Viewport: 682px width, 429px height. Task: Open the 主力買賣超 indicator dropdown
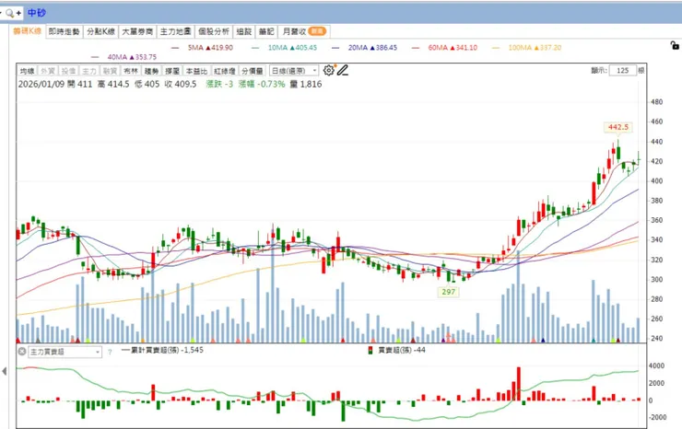[65, 352]
